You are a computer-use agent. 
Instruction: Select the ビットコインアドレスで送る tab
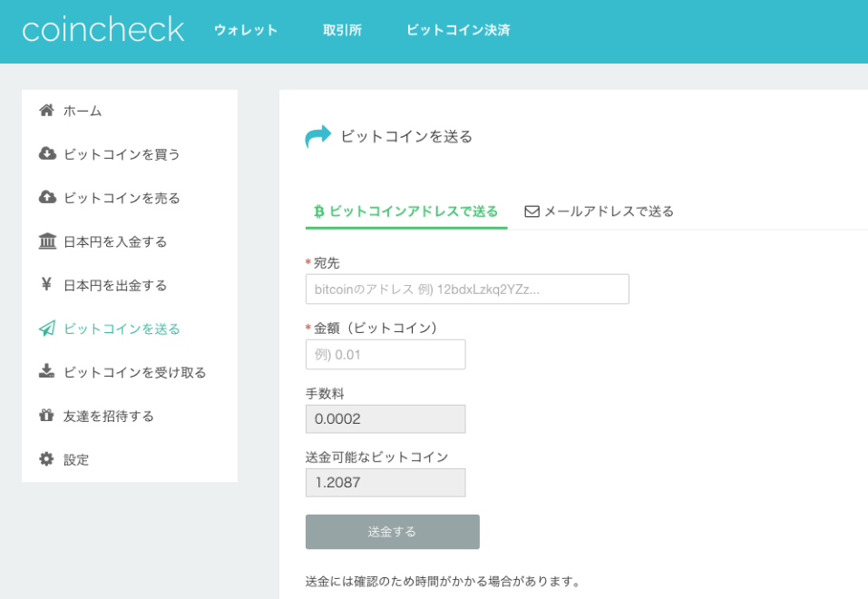click(x=405, y=211)
